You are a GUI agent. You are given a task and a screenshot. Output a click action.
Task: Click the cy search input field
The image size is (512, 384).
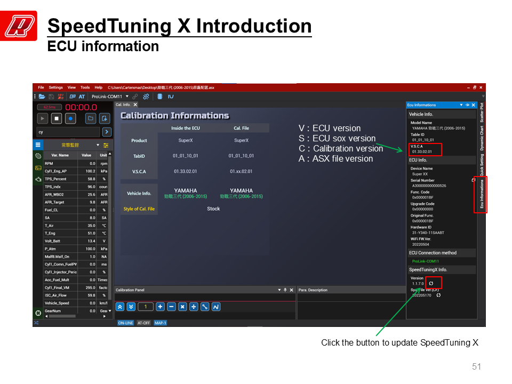pyautogui.click(x=68, y=132)
